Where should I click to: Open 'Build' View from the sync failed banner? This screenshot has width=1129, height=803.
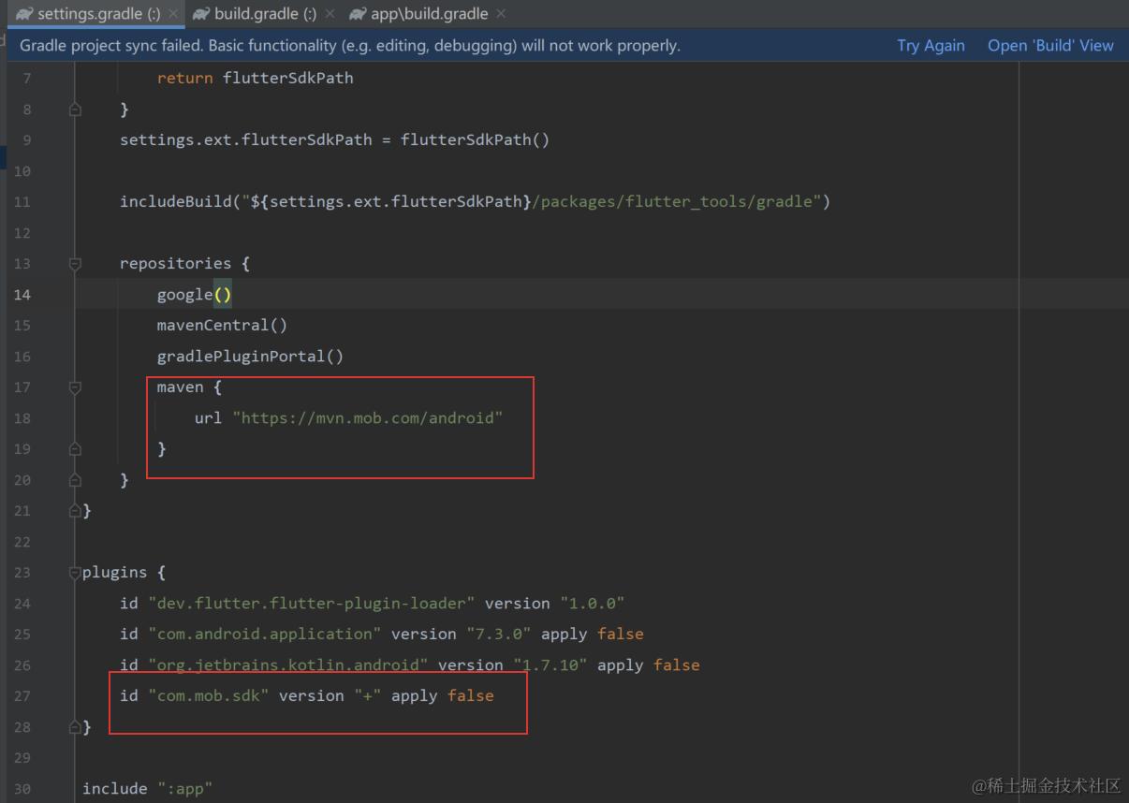click(1050, 45)
